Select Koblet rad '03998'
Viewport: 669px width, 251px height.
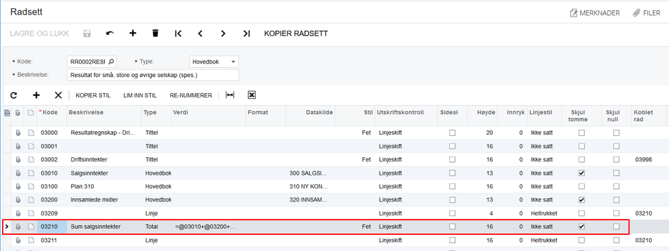644,160
